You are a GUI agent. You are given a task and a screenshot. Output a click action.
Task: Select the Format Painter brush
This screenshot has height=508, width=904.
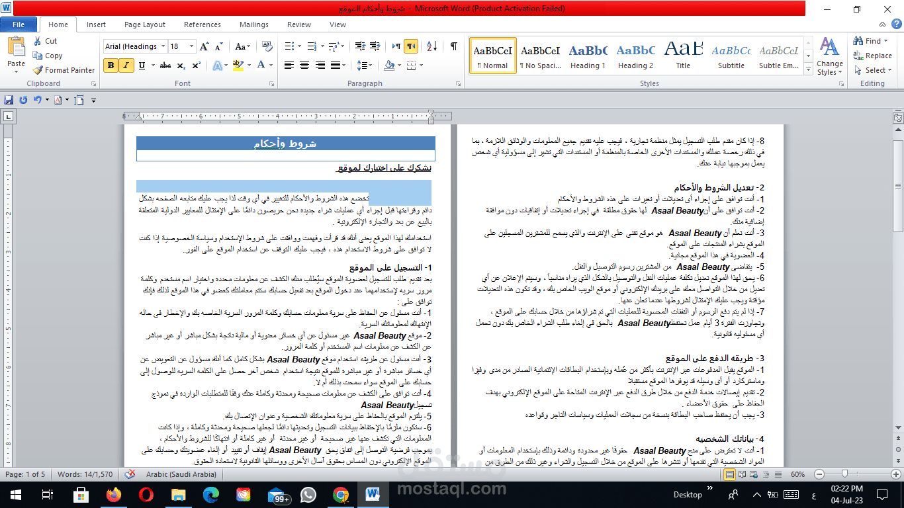[x=38, y=70]
